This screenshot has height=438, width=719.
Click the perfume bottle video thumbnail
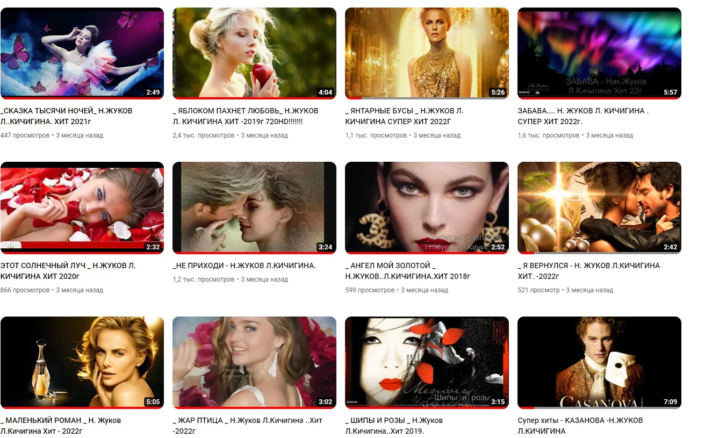(x=82, y=362)
